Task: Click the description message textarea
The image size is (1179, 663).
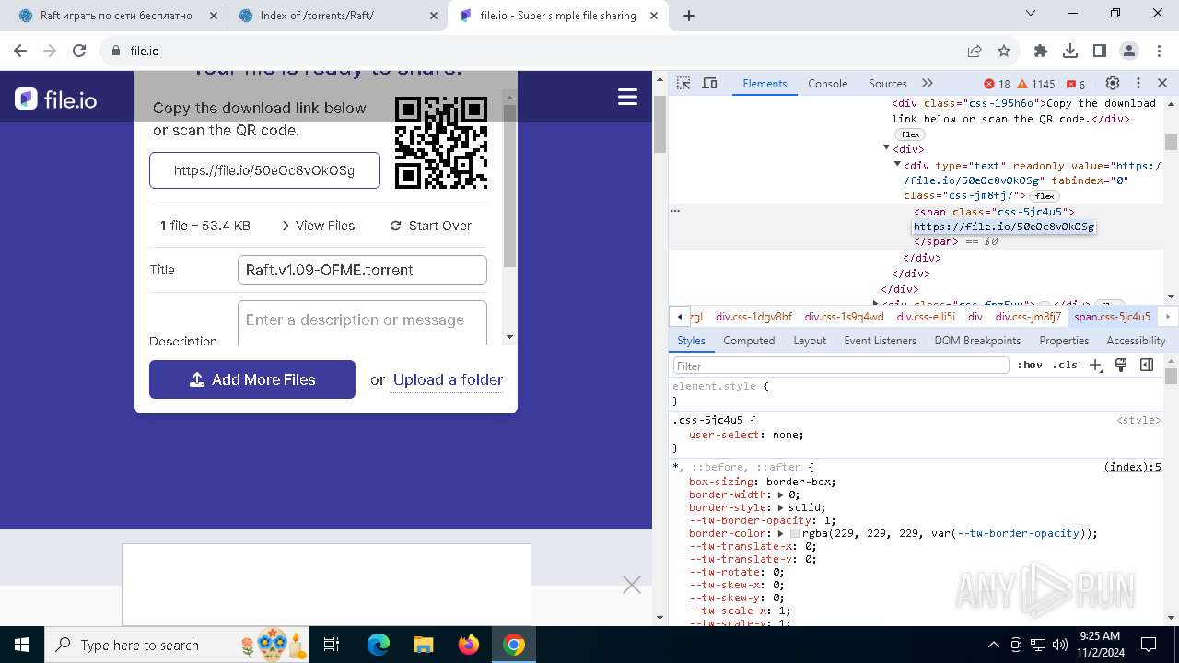Action: pos(362,322)
